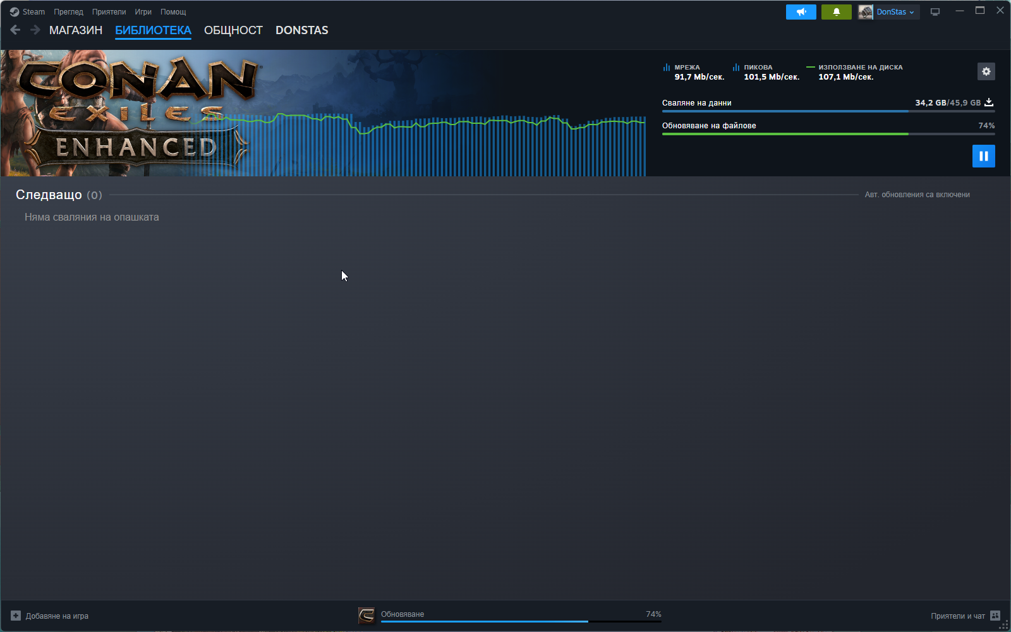Click the Steam logo menu
This screenshot has height=632, width=1011.
(x=27, y=12)
